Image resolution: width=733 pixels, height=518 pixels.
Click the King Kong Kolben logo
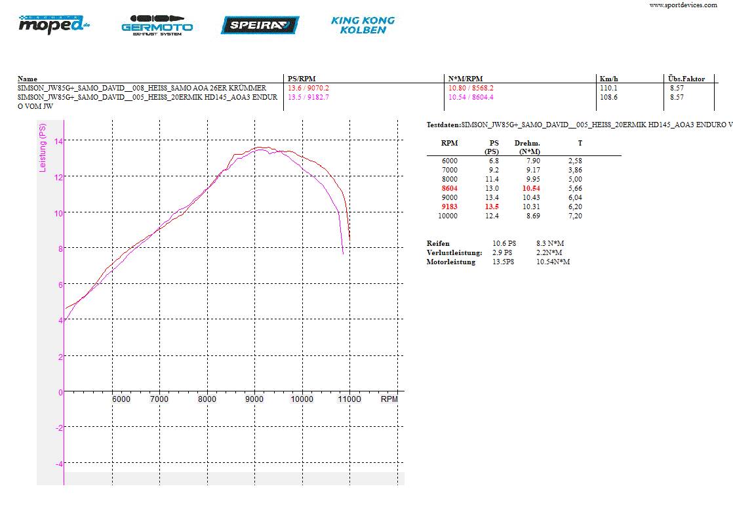coord(363,25)
